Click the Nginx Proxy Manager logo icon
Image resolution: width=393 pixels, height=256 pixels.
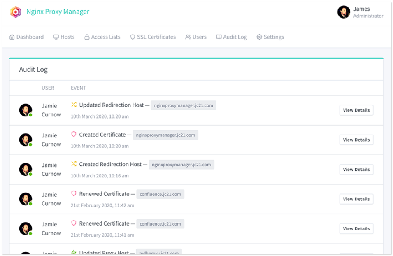(16, 12)
